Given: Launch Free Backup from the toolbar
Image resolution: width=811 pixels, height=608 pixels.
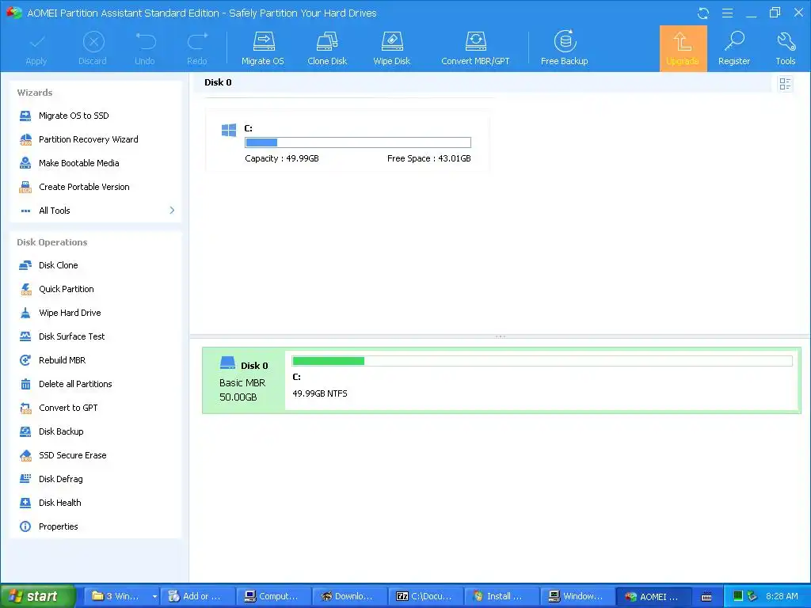Looking at the screenshot, I should coord(564,48).
